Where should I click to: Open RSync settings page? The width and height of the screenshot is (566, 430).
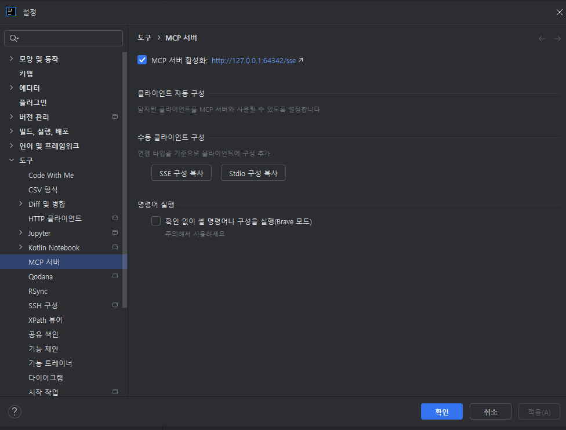click(x=38, y=291)
